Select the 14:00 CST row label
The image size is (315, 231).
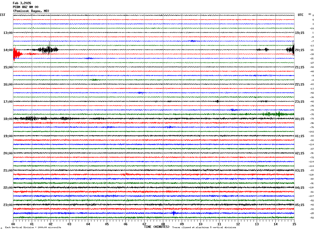tap(8, 50)
